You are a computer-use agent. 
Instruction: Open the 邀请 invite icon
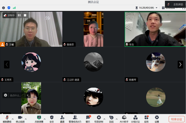pos(62,118)
